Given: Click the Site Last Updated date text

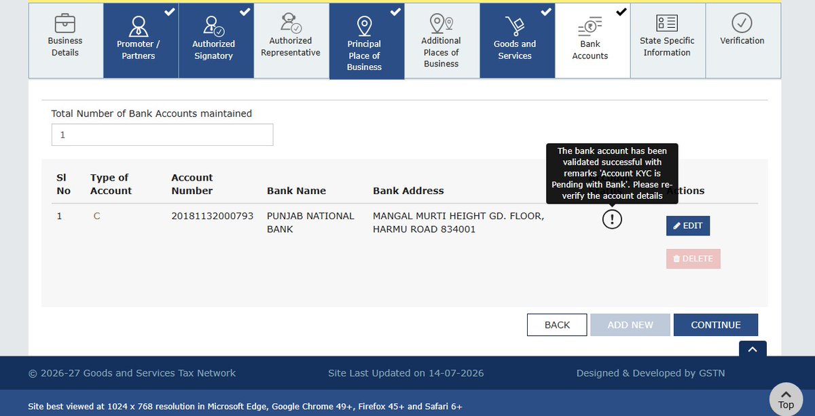Looking at the screenshot, I should click(406, 373).
